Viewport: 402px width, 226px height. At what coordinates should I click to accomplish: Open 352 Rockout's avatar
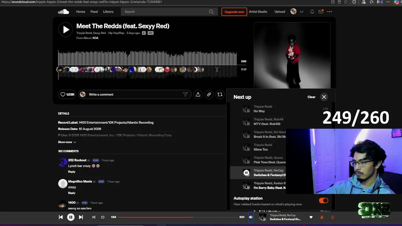point(63,163)
